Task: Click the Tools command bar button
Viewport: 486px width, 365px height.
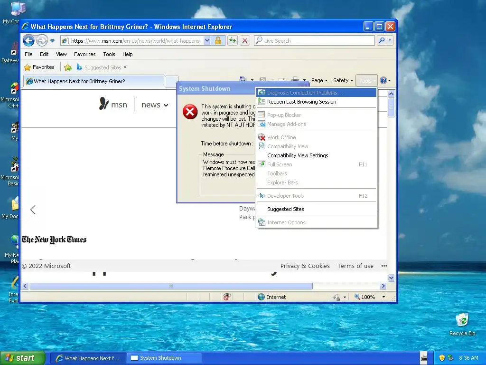Action: tap(367, 81)
